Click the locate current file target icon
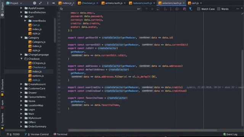 click(35, 3)
